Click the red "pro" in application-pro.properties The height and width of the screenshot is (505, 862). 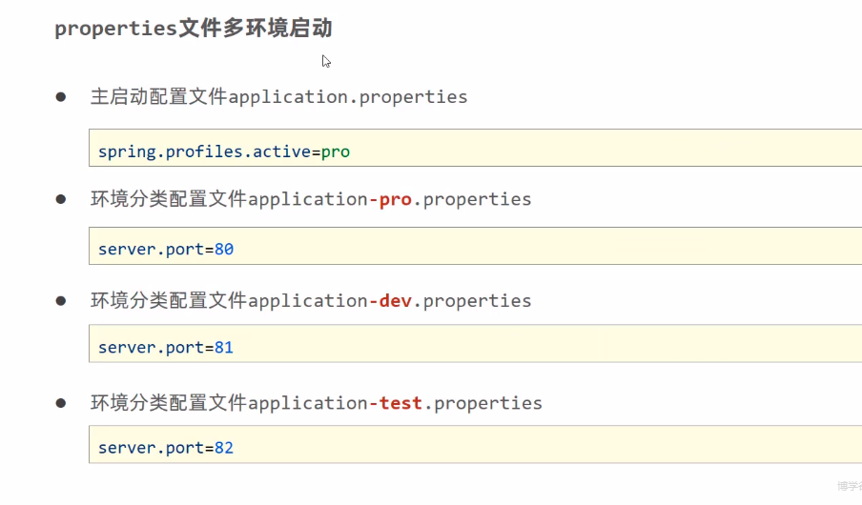point(396,199)
